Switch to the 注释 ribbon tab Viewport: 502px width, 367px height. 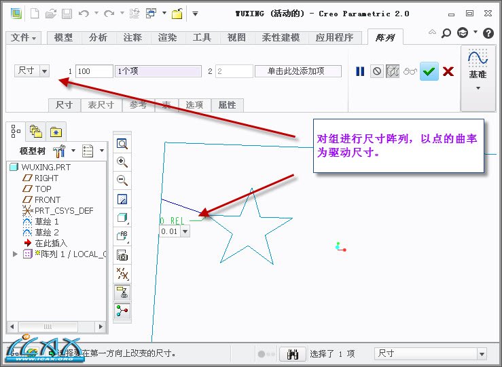[132, 38]
